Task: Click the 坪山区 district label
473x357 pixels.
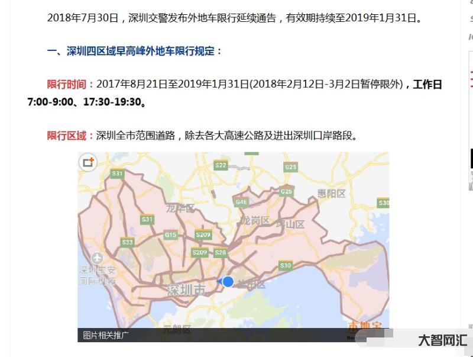Action: (290, 224)
